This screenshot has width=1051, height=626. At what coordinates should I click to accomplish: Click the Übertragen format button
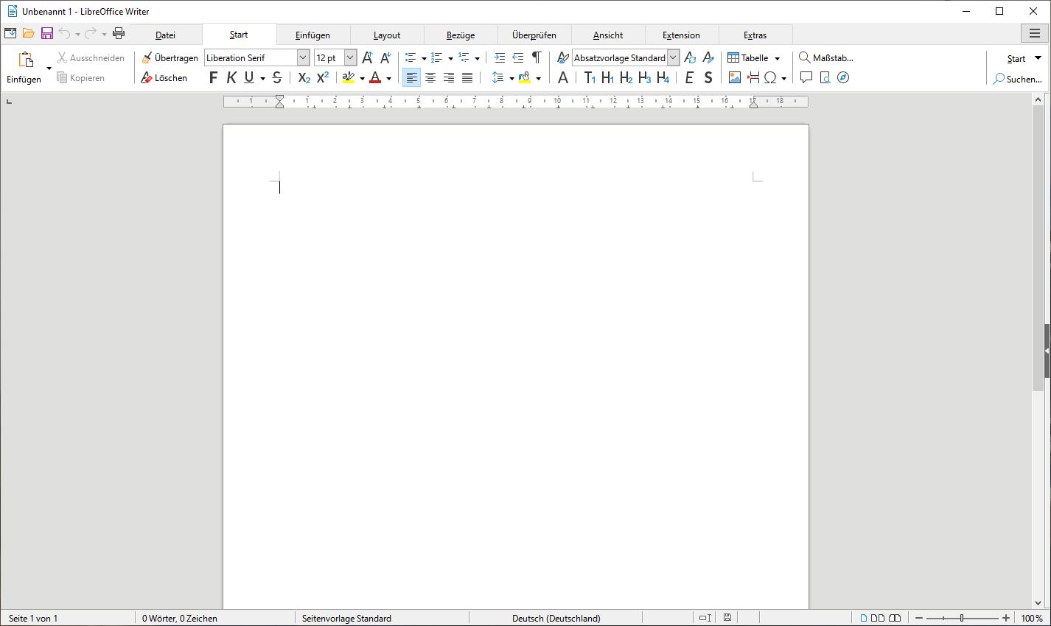tap(170, 57)
